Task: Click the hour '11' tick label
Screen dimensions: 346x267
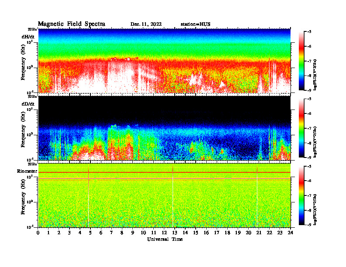Action: click(154, 233)
